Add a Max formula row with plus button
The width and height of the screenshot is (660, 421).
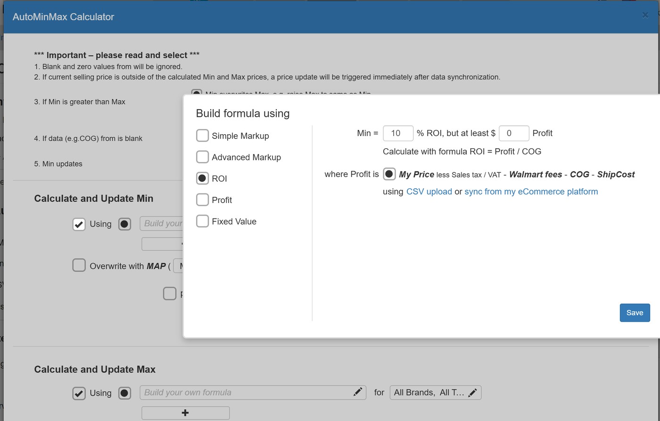[x=185, y=413]
